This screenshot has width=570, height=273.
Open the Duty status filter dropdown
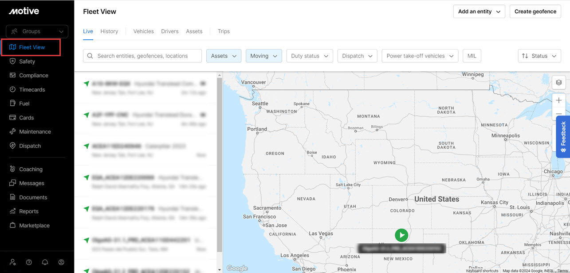click(x=309, y=56)
